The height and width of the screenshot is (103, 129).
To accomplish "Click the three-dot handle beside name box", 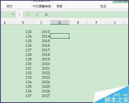I will point(19,14).
